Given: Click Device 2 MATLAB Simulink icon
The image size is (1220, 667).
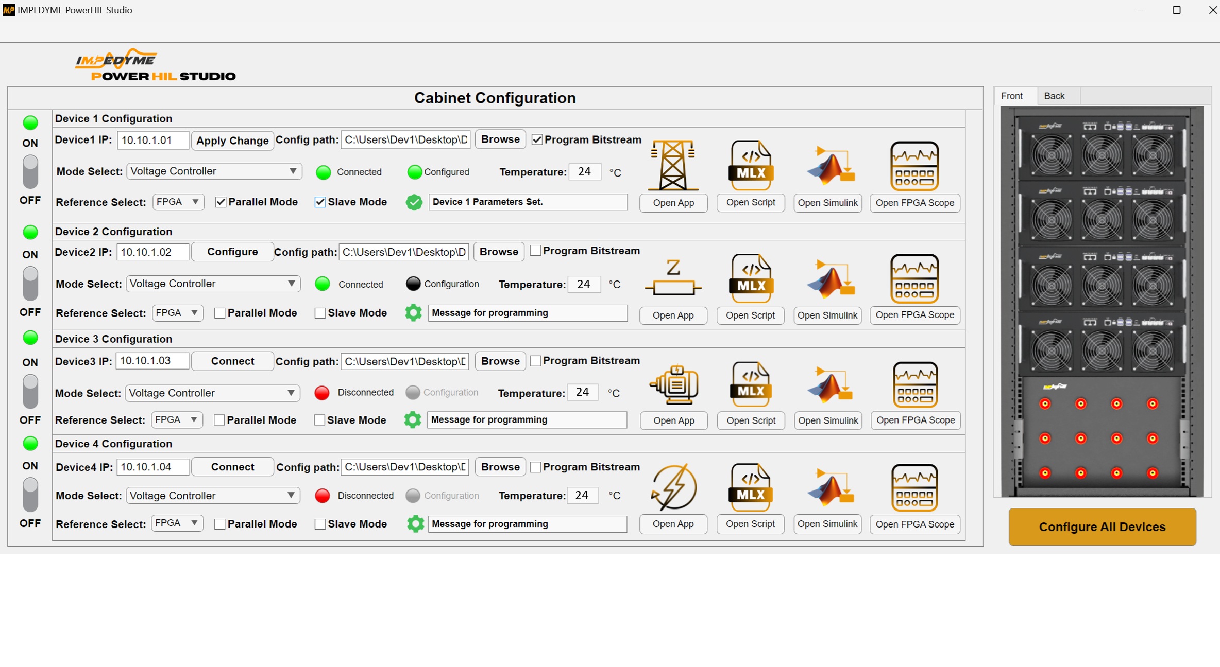Looking at the screenshot, I should [x=829, y=278].
